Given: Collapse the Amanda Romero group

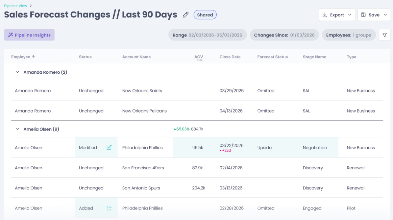Looking at the screenshot, I should pos(17,72).
